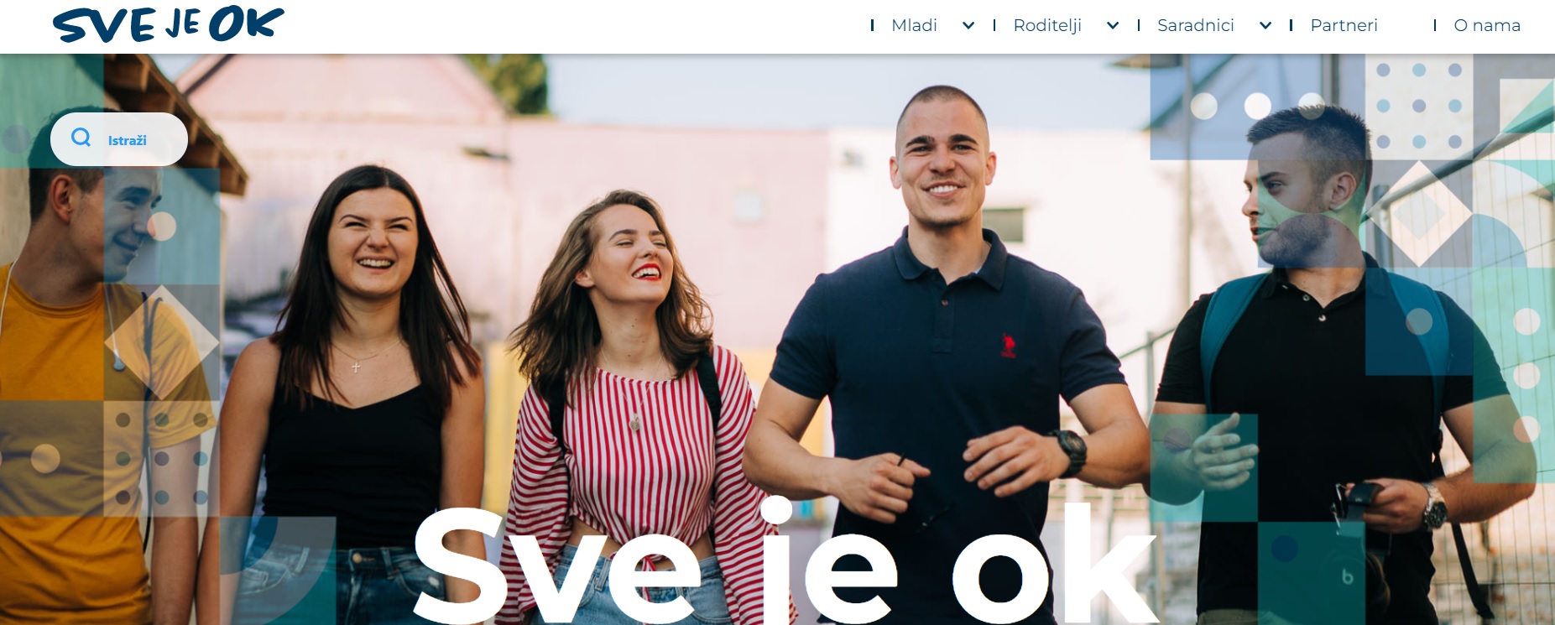Go to the Partneri page
This screenshot has height=625, width=1555.
pos(1344,25)
